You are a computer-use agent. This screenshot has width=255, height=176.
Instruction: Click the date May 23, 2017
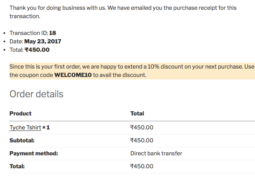point(43,41)
